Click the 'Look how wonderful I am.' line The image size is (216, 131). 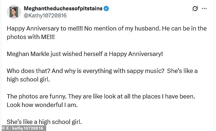click(42, 105)
